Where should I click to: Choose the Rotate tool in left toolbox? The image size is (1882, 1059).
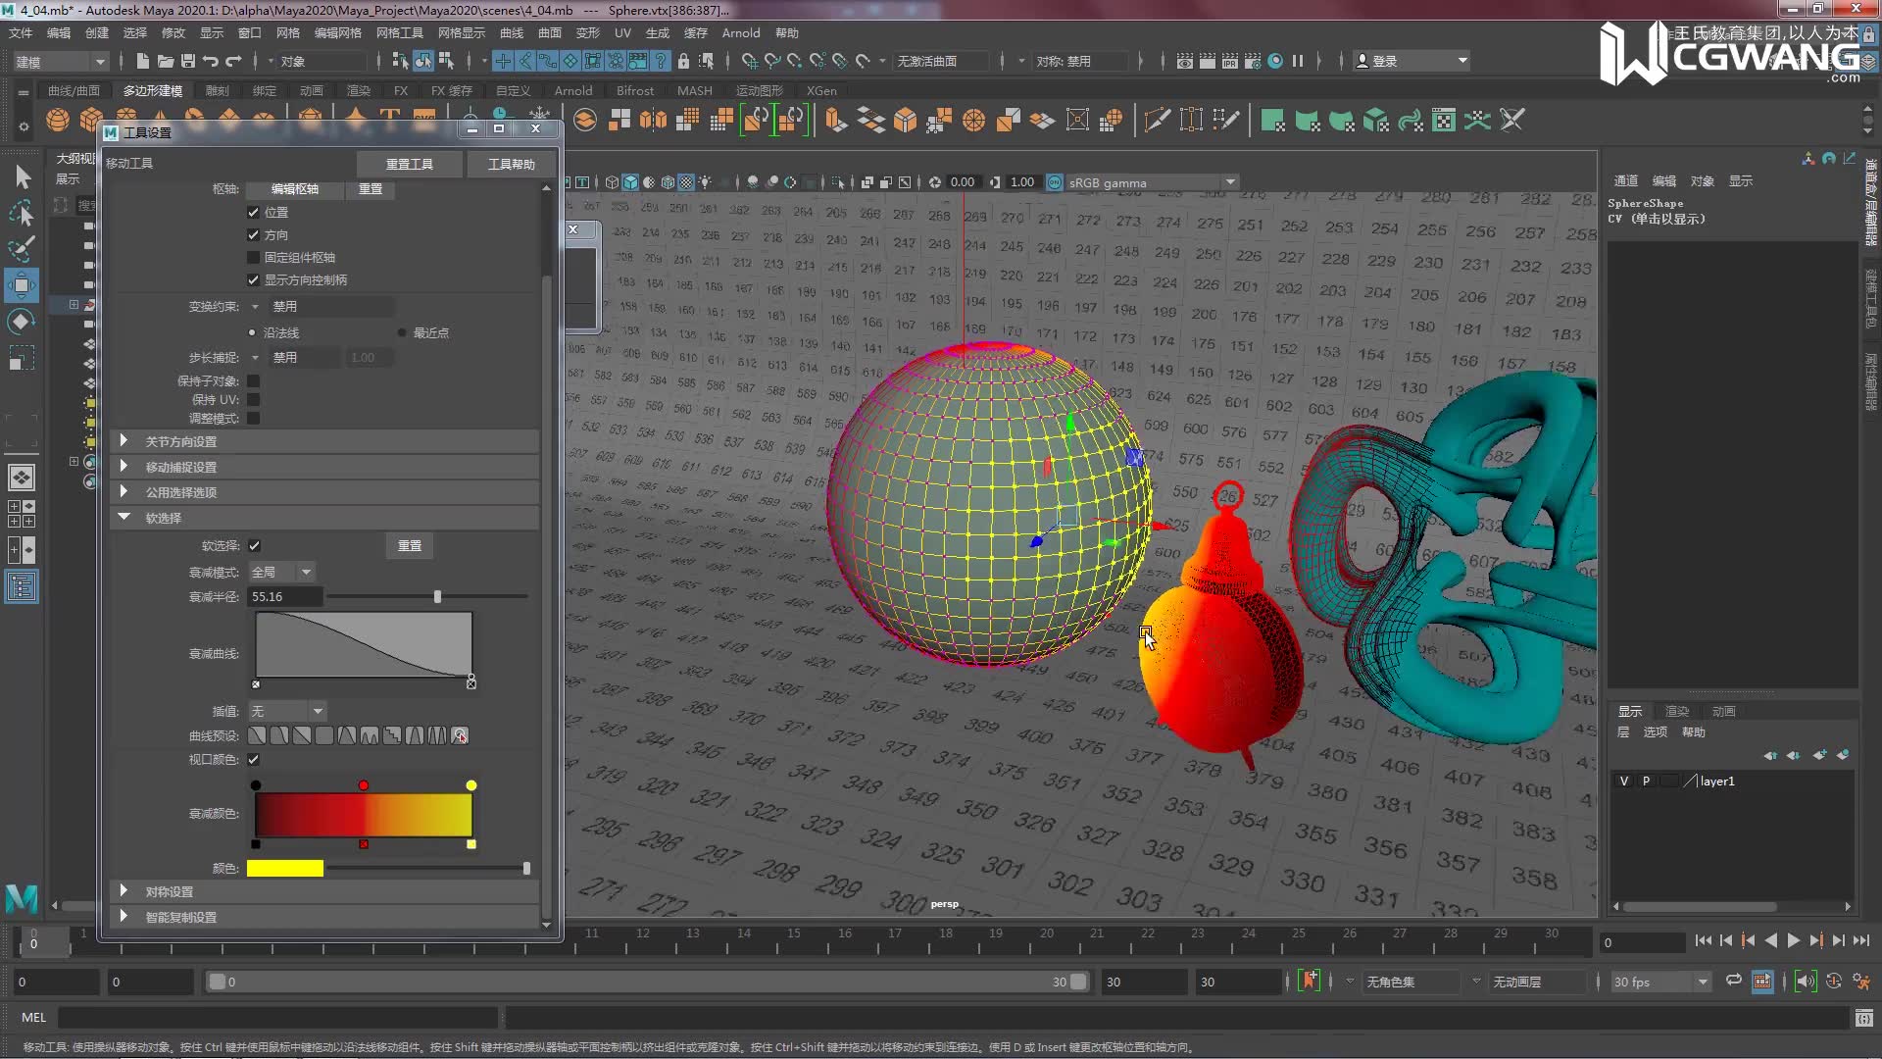22,322
